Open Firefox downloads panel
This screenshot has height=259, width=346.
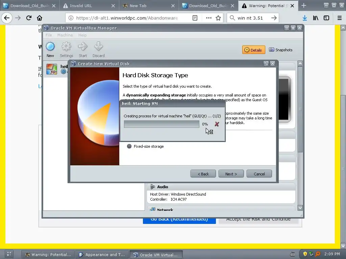tap(305, 18)
